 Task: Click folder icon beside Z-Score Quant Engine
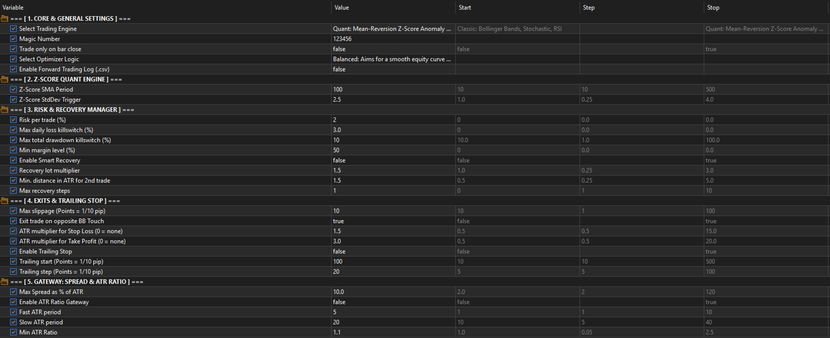pyautogui.click(x=5, y=79)
